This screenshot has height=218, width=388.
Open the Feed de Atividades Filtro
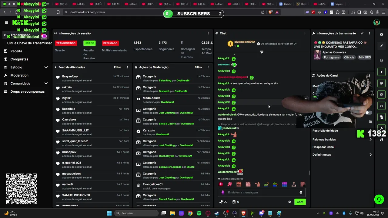[x=117, y=67]
